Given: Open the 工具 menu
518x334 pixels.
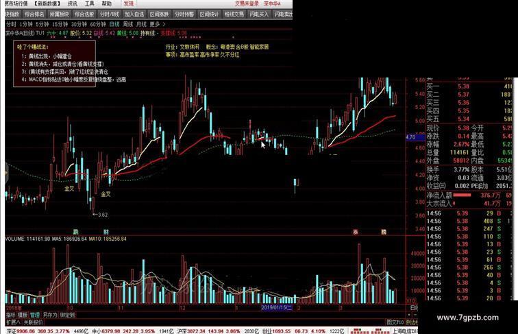Looking at the screenshot, I should point(90,3).
